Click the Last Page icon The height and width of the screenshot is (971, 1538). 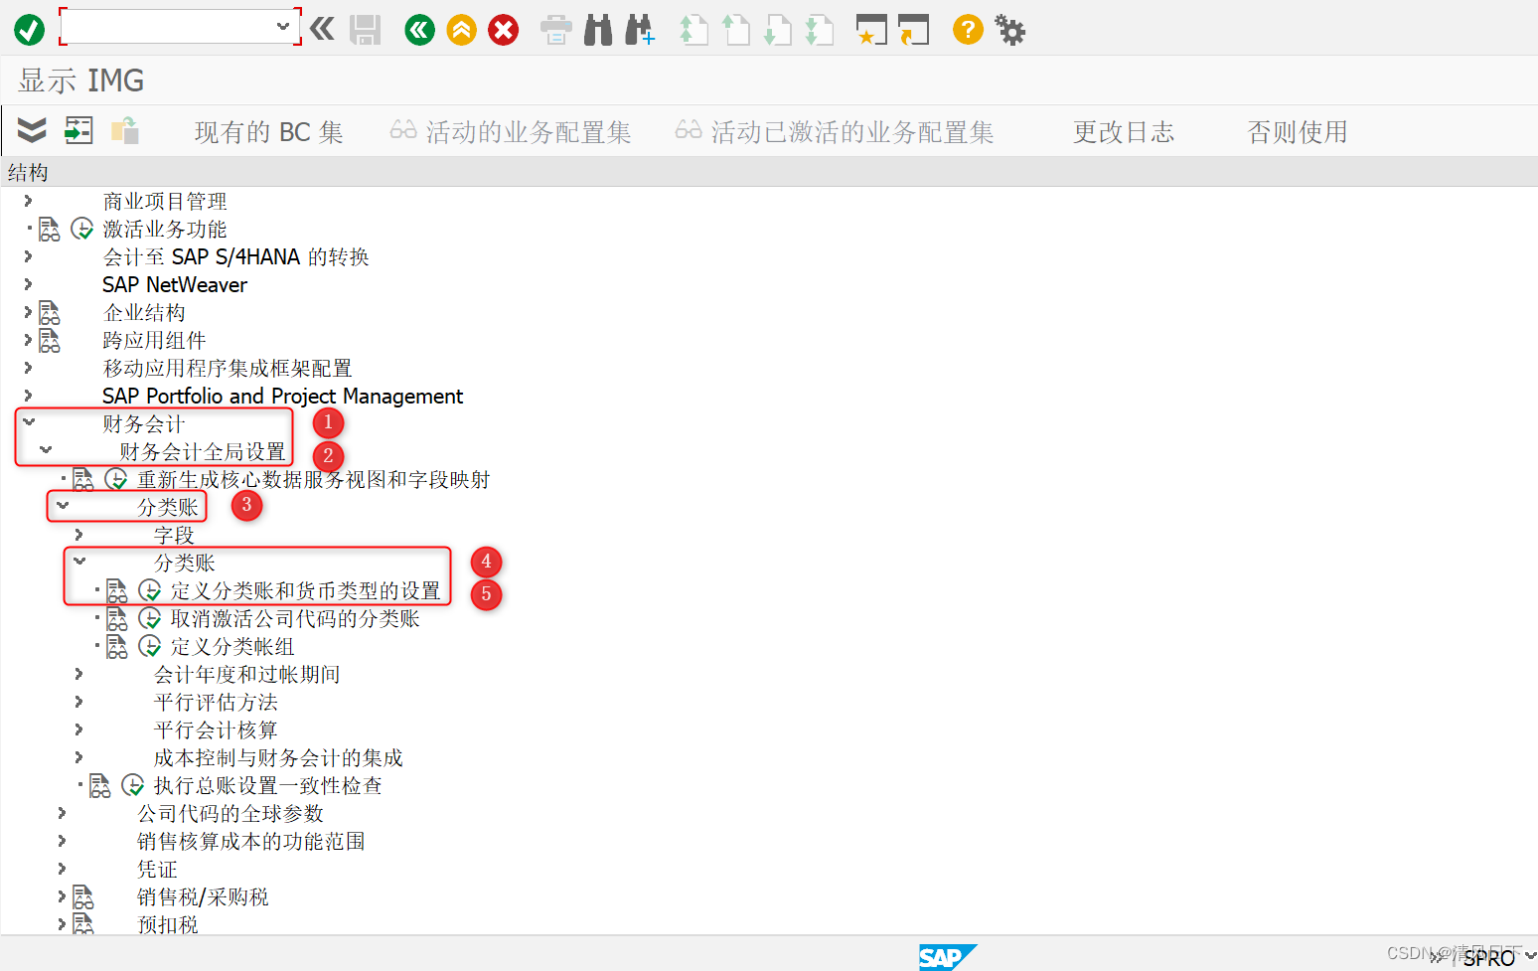(x=819, y=30)
